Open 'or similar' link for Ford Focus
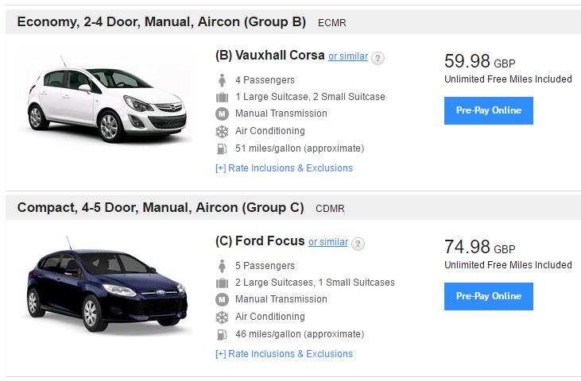Viewport: 581px width, 381px height. pyautogui.click(x=328, y=242)
